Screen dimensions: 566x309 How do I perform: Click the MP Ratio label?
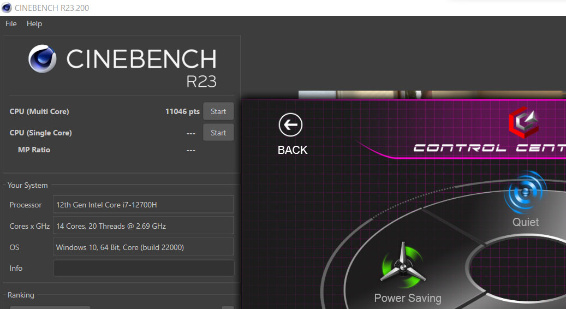(x=34, y=150)
